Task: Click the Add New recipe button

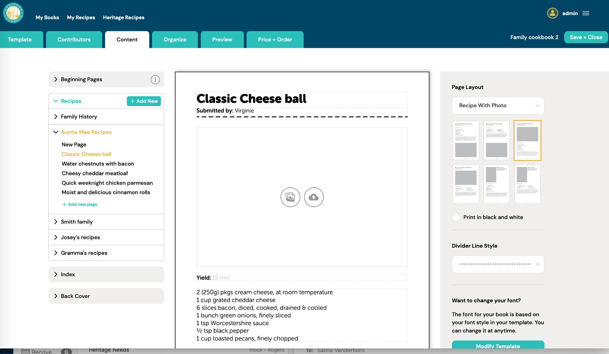Action: (x=144, y=101)
